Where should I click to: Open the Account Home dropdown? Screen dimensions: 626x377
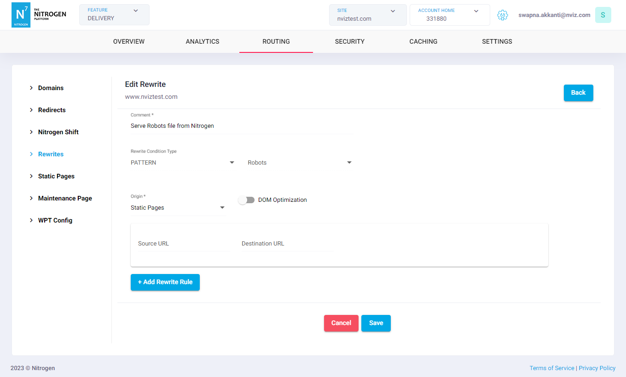point(449,15)
